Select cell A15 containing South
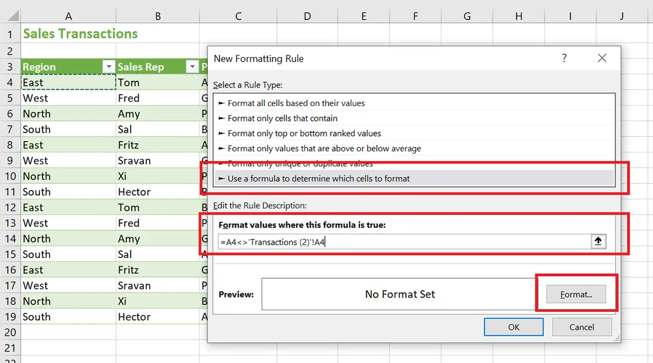Image resolution: width=653 pixels, height=363 pixels. click(x=69, y=254)
